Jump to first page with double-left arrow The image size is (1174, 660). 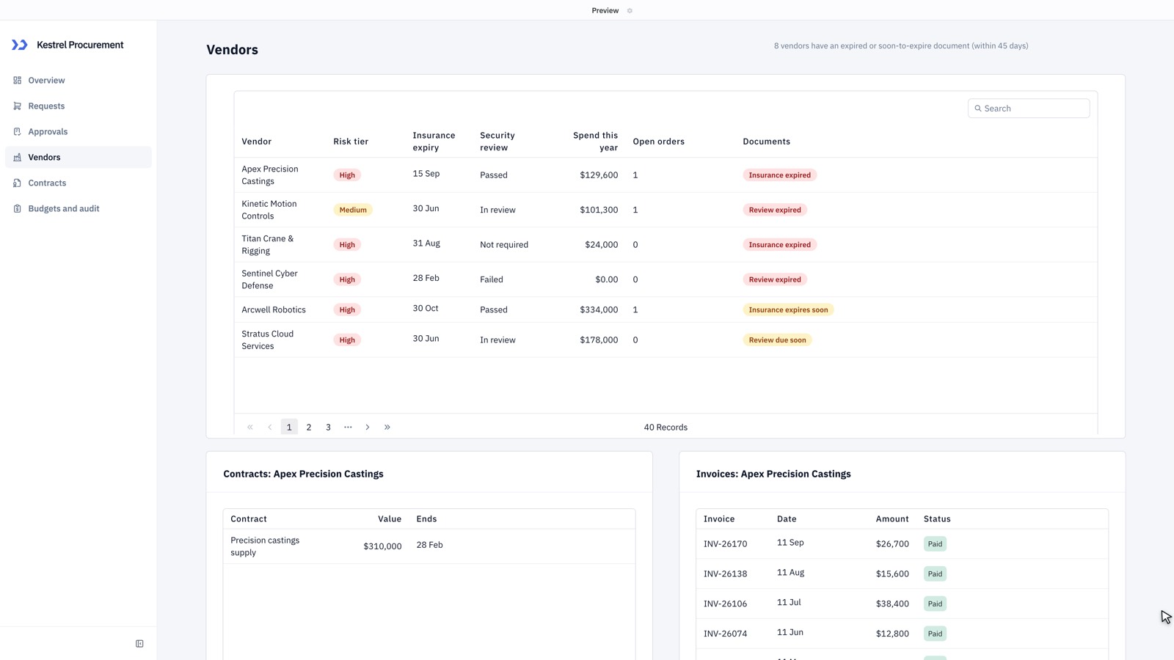(x=250, y=427)
